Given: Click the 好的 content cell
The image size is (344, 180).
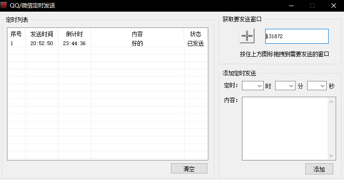Looking at the screenshot, I should coord(138,43).
